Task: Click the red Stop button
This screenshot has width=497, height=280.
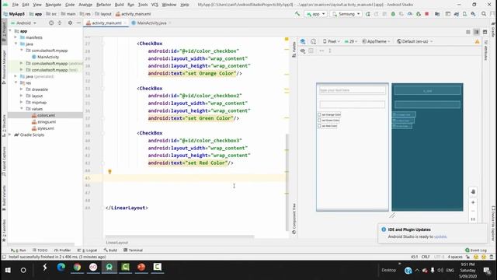Action: coord(427,14)
